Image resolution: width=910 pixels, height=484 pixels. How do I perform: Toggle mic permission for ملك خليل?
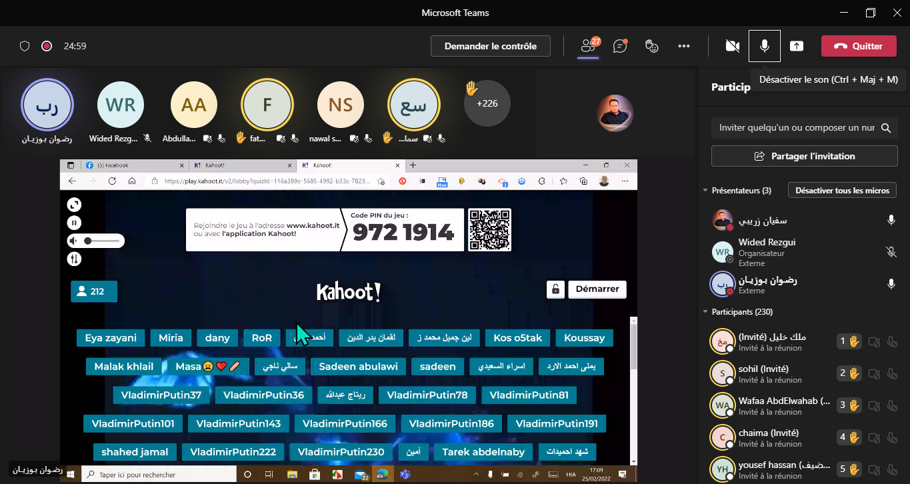(x=893, y=342)
